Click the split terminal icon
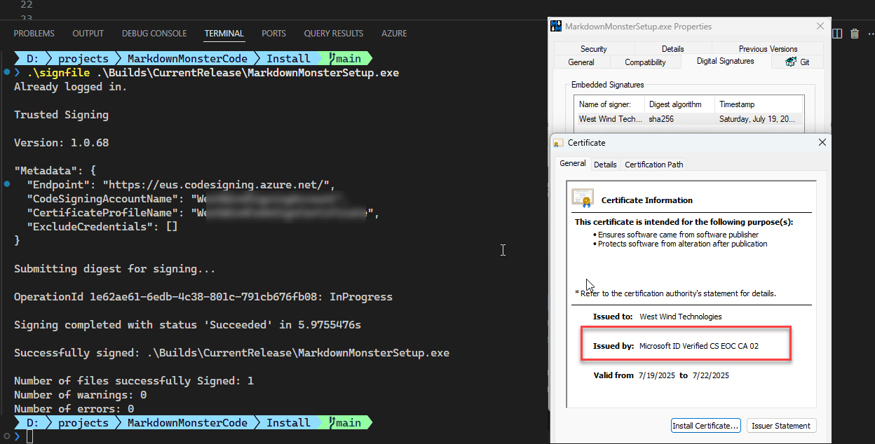875x444 pixels. (x=837, y=34)
